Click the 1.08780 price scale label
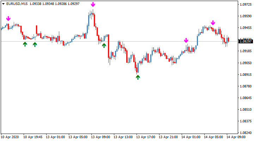 click(x=246, y=86)
